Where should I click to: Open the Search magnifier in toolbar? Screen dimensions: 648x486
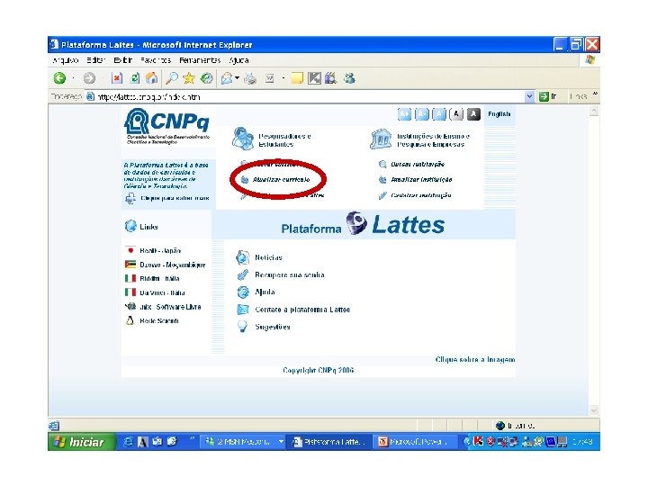point(172,78)
